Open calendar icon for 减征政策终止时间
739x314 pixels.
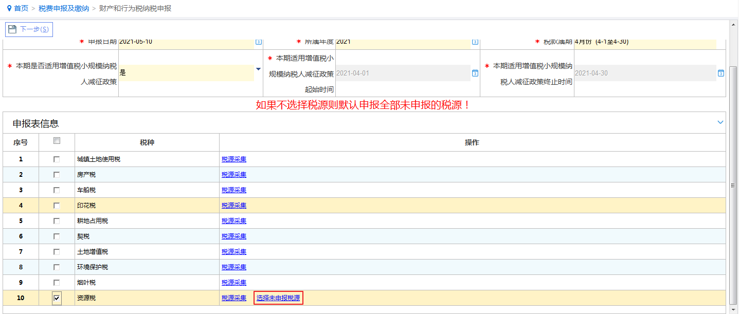click(x=720, y=73)
